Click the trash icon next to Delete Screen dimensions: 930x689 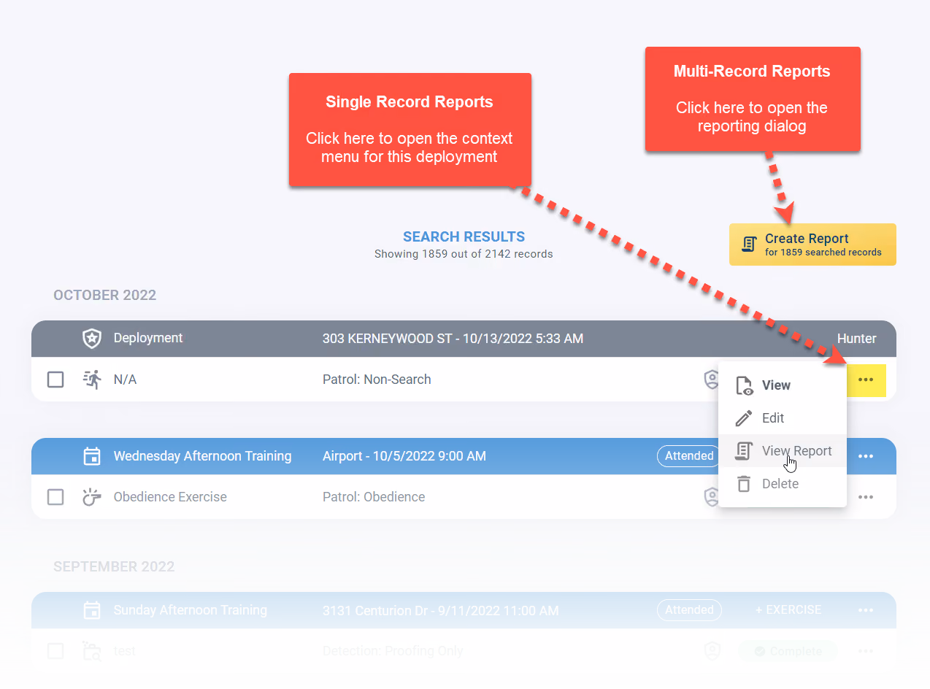[744, 484]
